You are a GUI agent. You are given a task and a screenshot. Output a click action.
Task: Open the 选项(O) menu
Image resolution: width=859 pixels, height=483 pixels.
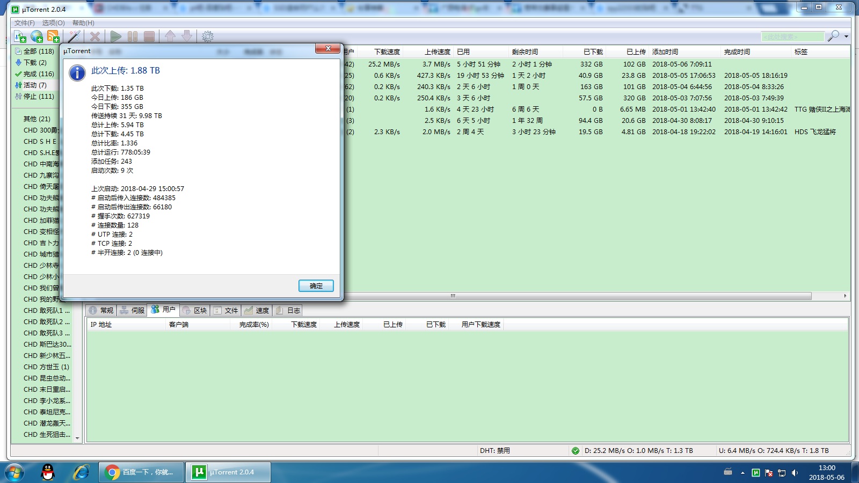pos(54,23)
